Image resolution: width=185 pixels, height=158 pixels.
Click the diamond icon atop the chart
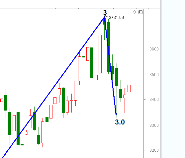[134, 12]
